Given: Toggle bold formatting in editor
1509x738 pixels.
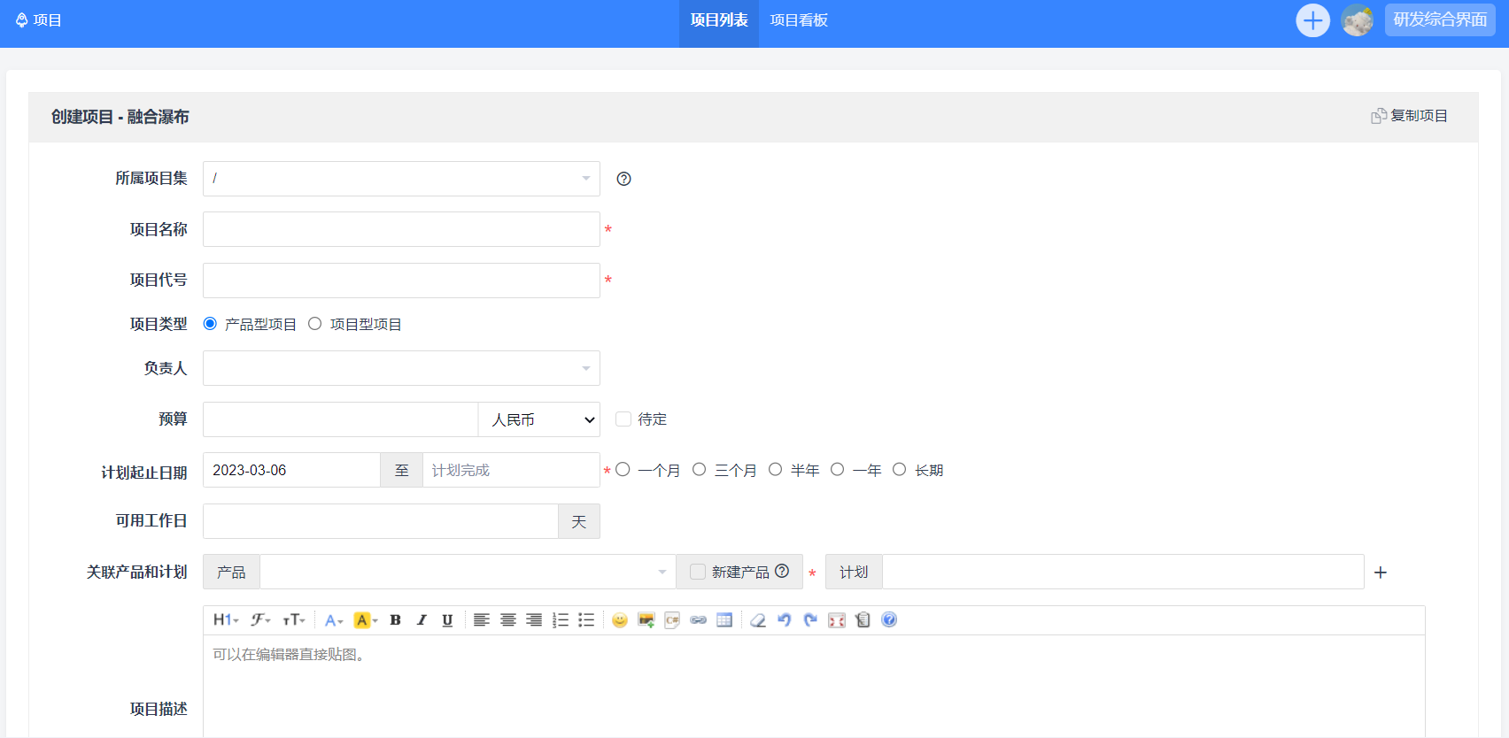Looking at the screenshot, I should pos(396,620).
